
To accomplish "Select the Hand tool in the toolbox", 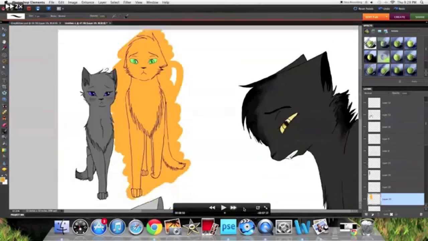I will point(5,42).
